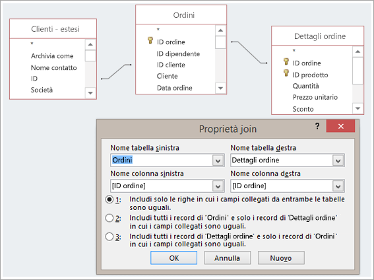Click the key icon beside ID ordine in Ordini
This screenshot has height=280, width=374.
pyautogui.click(x=150, y=40)
